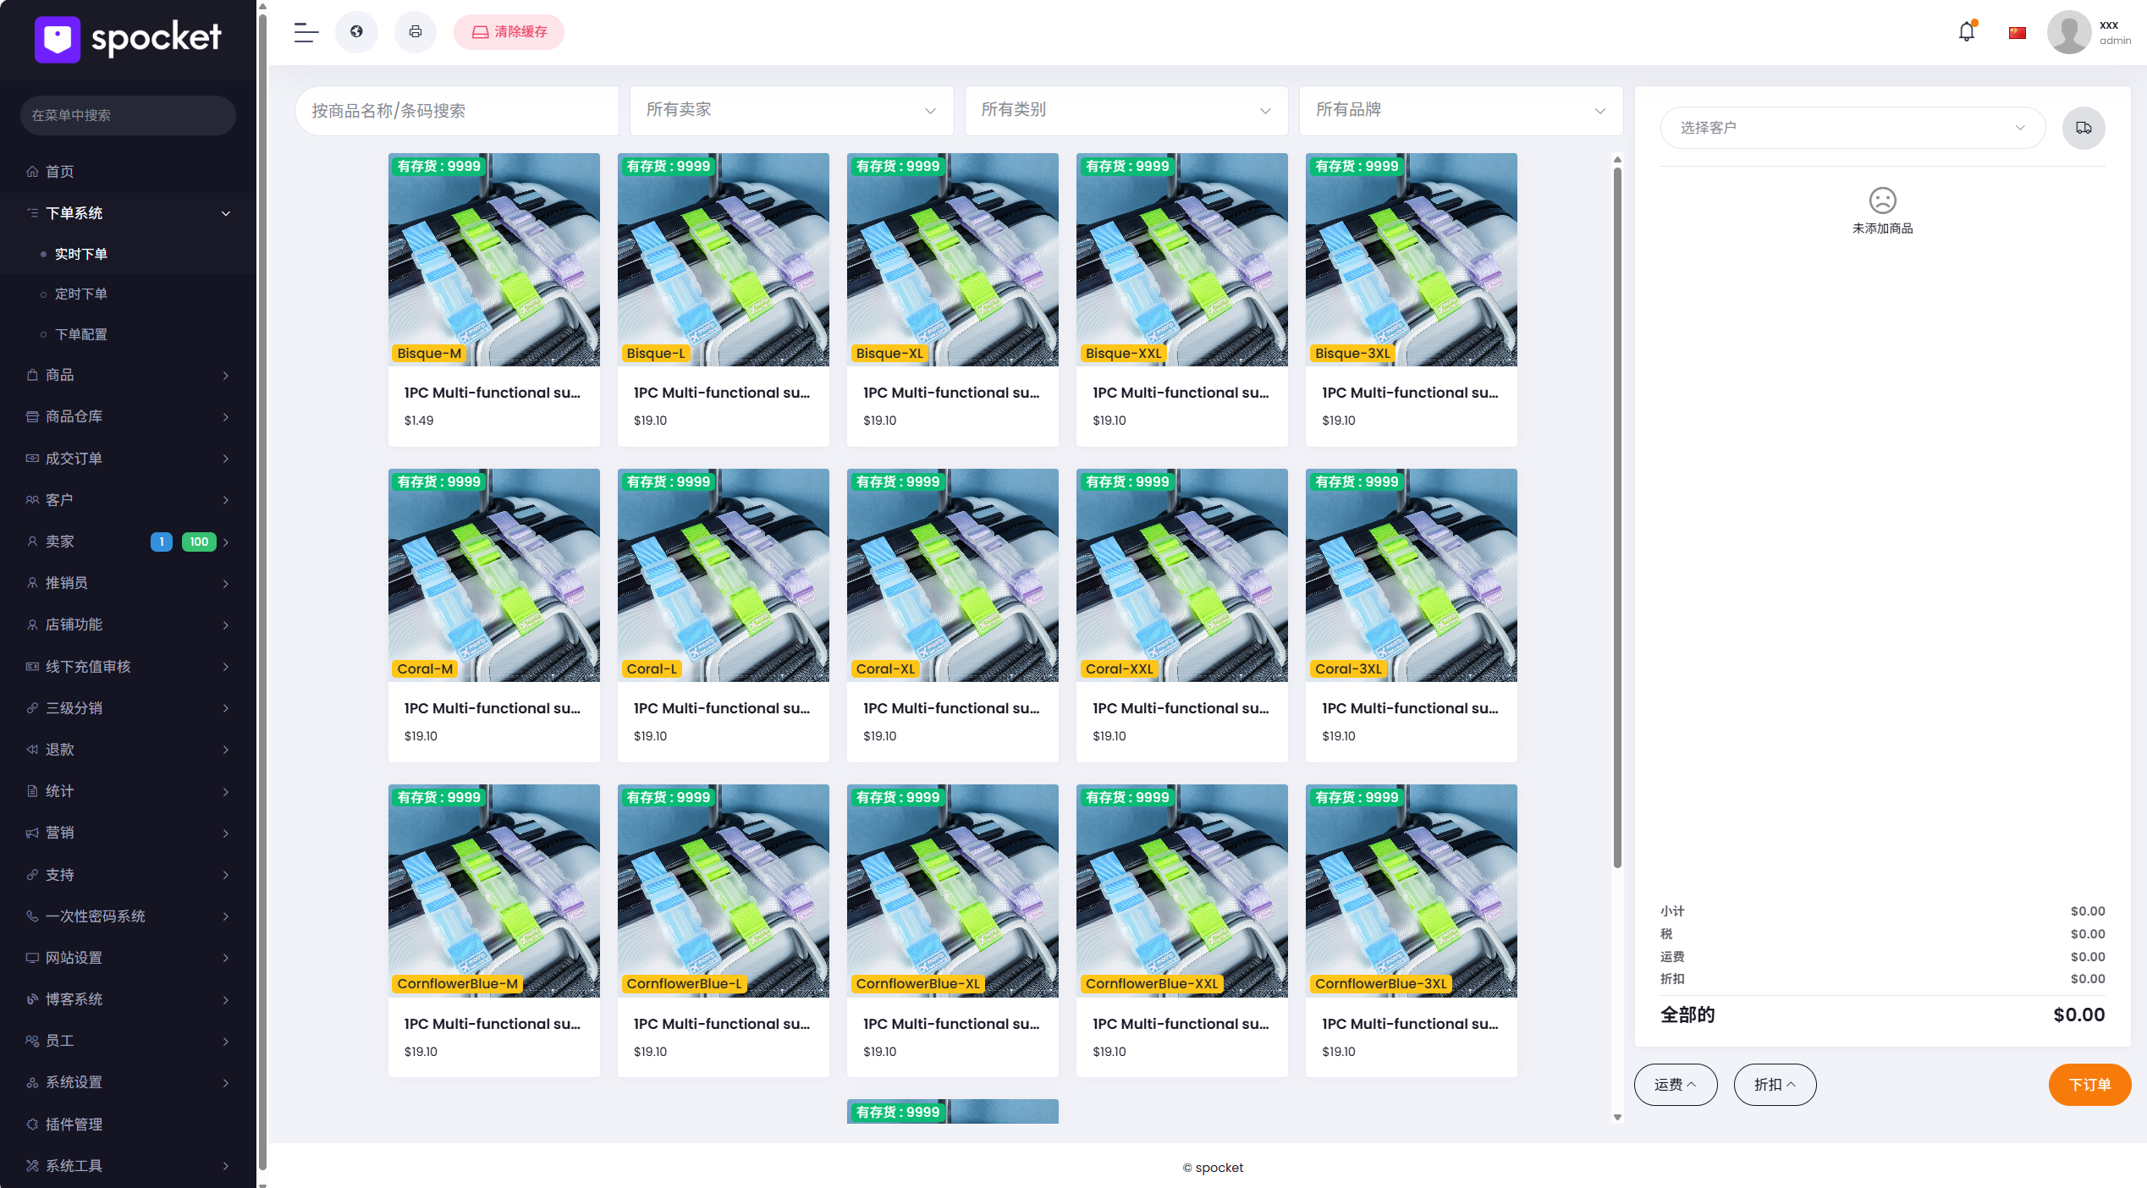Click the delivery truck icon button

(x=2083, y=128)
